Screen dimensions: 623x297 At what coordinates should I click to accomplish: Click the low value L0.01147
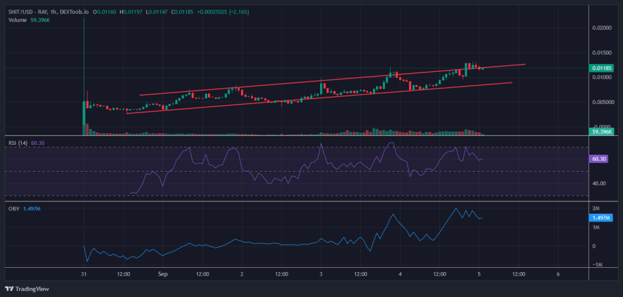tap(157, 12)
